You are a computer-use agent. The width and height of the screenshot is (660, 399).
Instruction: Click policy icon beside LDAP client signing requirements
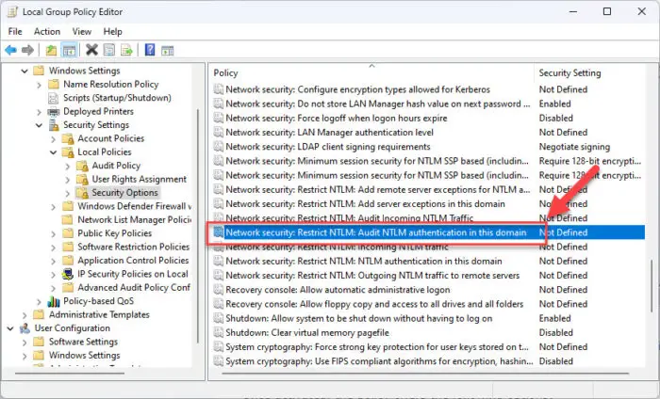click(218, 147)
